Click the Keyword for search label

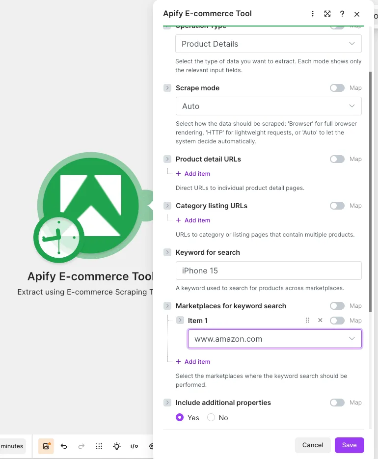tap(208, 252)
